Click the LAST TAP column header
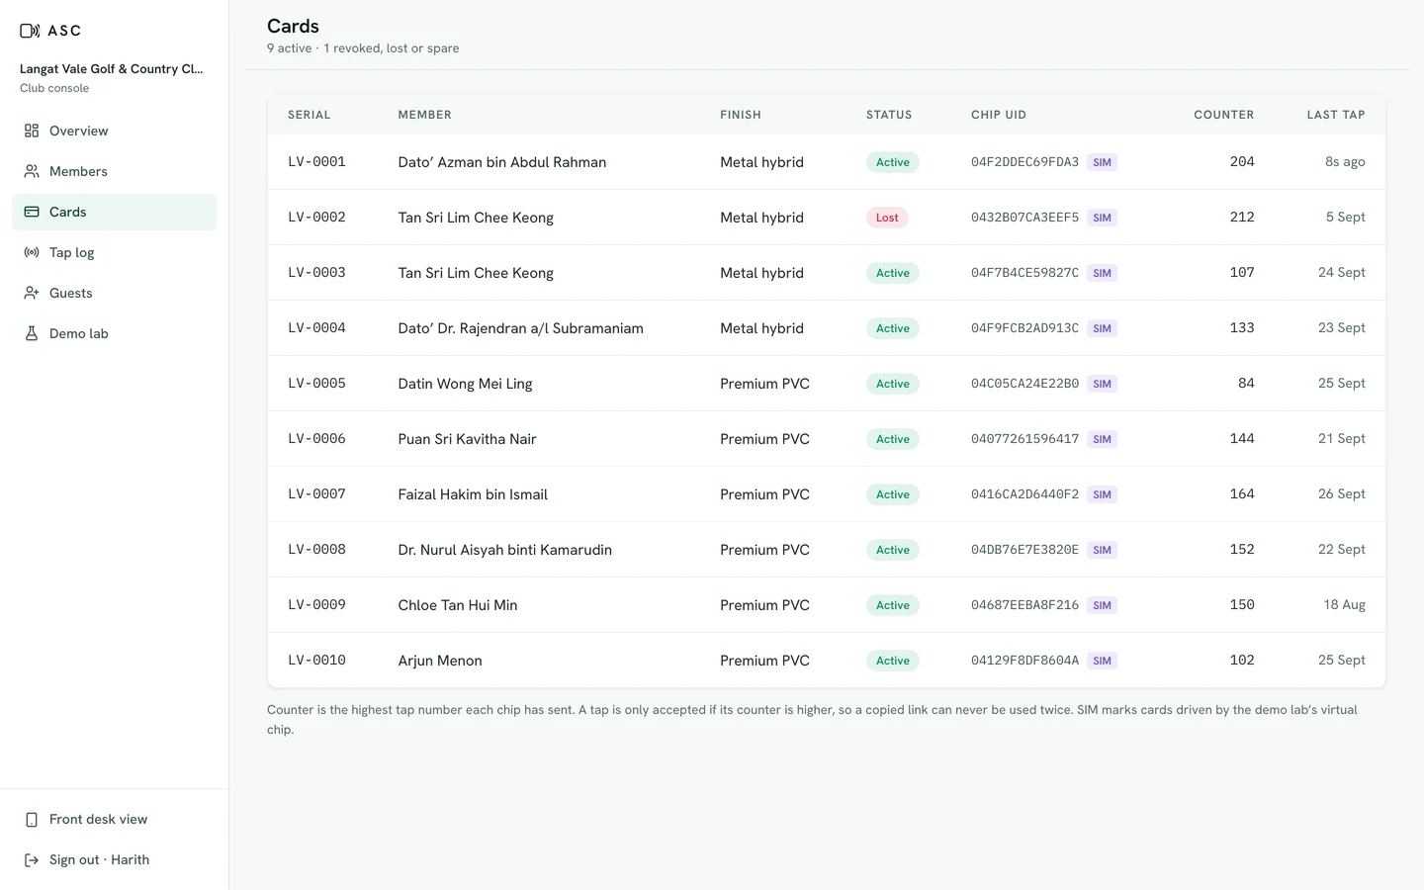The image size is (1424, 890). (x=1336, y=115)
